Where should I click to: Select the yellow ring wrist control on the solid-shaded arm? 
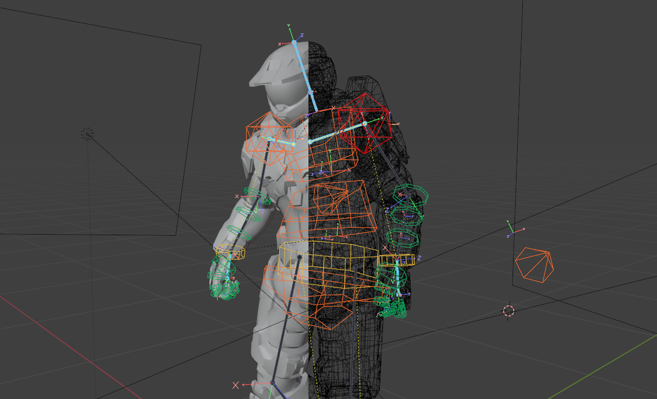231,252
